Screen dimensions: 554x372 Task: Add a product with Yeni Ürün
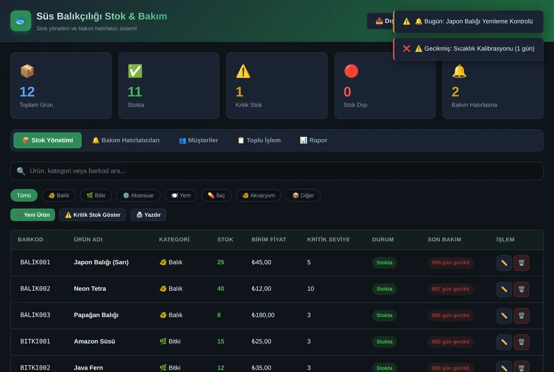(x=33, y=215)
